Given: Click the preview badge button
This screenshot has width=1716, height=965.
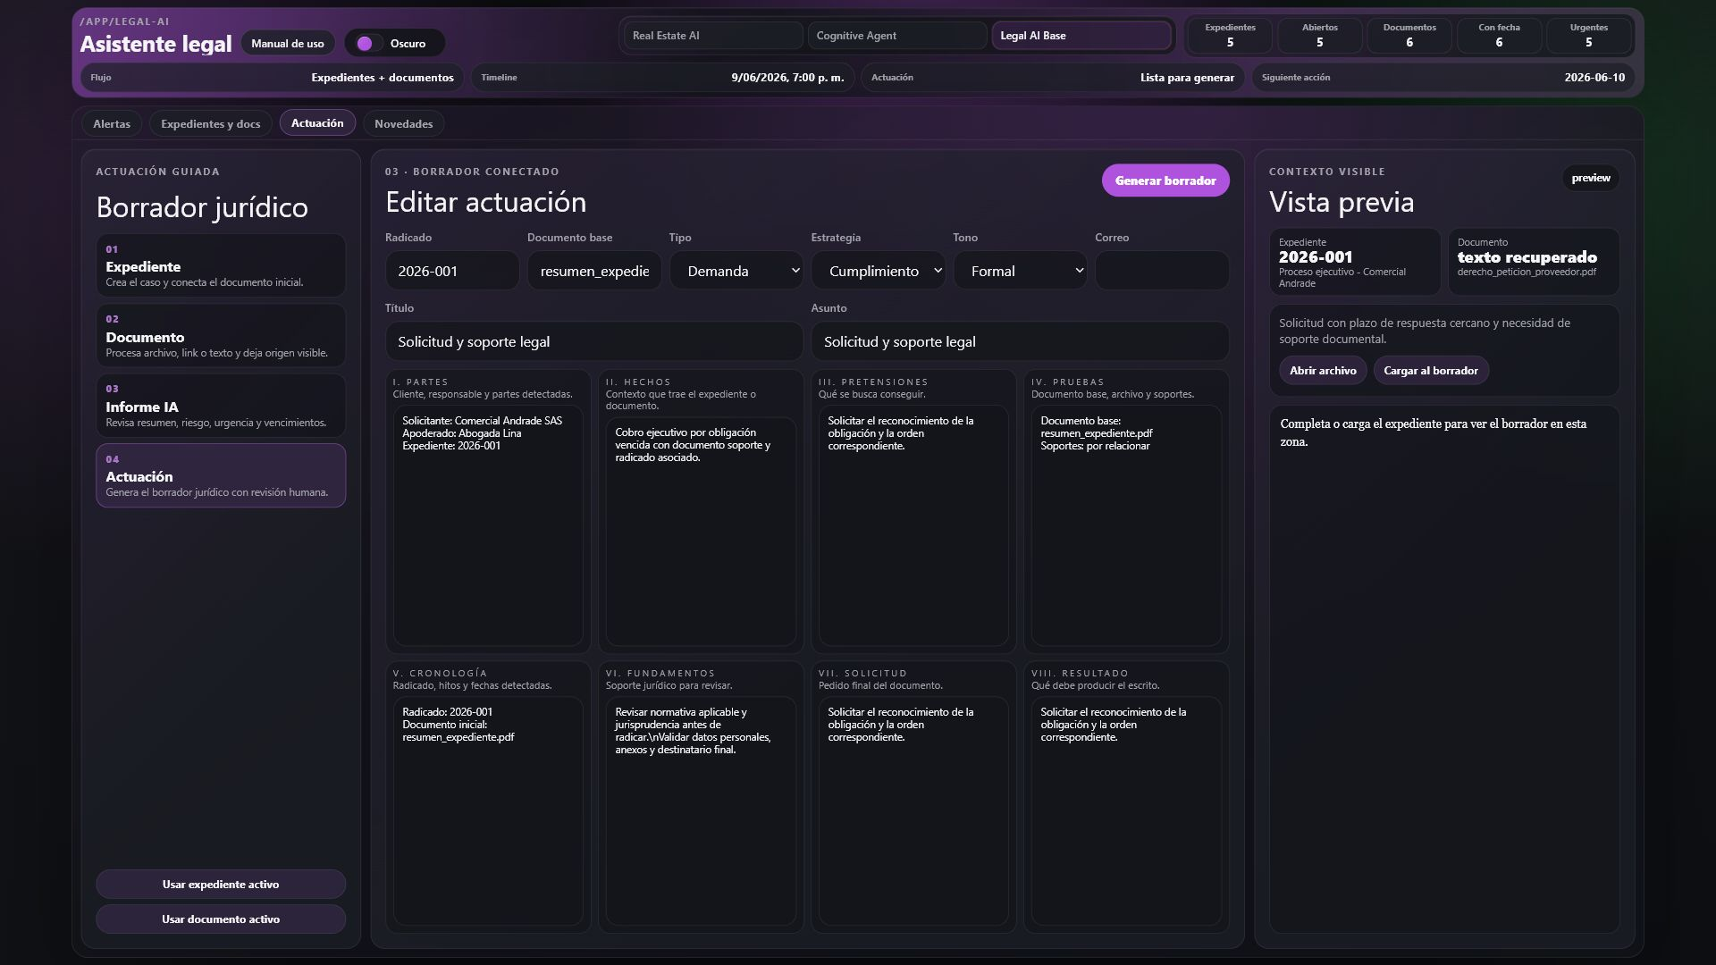Looking at the screenshot, I should point(1591,178).
